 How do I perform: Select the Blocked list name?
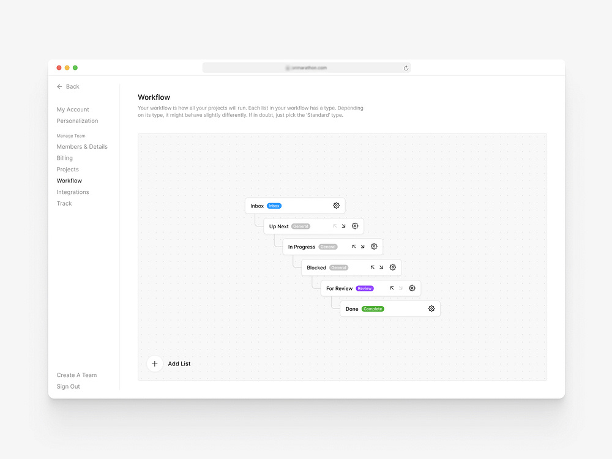pyautogui.click(x=316, y=268)
